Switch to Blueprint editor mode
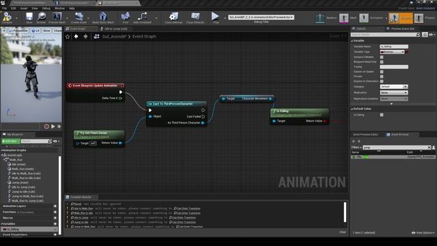The image size is (437, 246). 401,18
